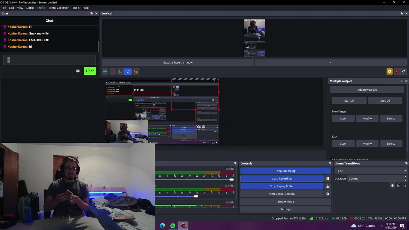Open the File menu
409x230 pixels.
point(4,8)
